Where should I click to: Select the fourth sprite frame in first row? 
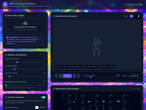click(111, 96)
